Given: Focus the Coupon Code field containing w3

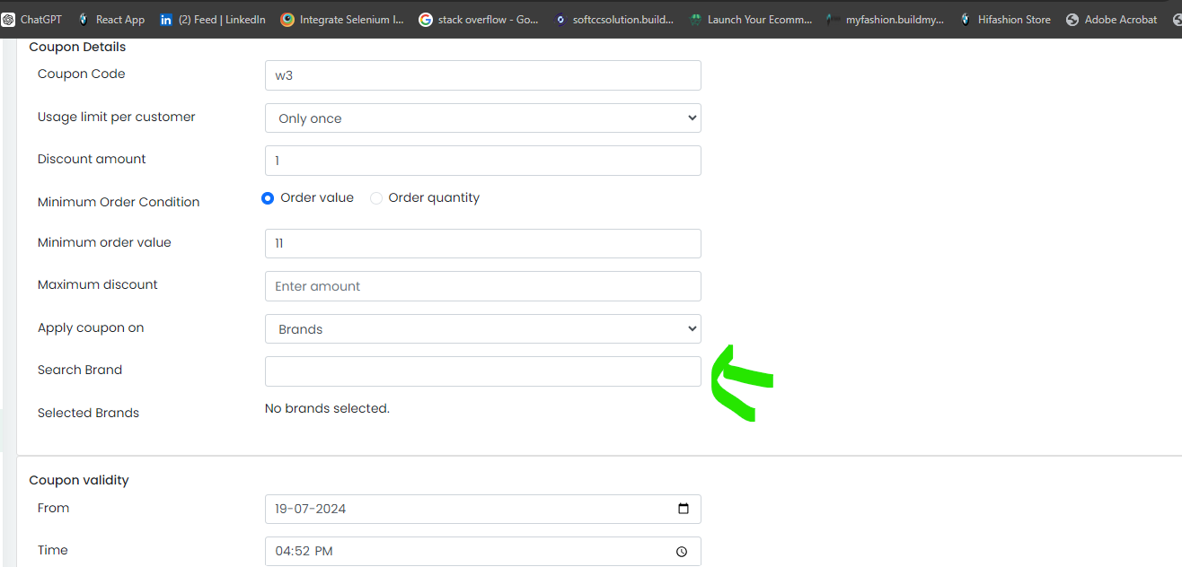Looking at the screenshot, I should coord(483,75).
